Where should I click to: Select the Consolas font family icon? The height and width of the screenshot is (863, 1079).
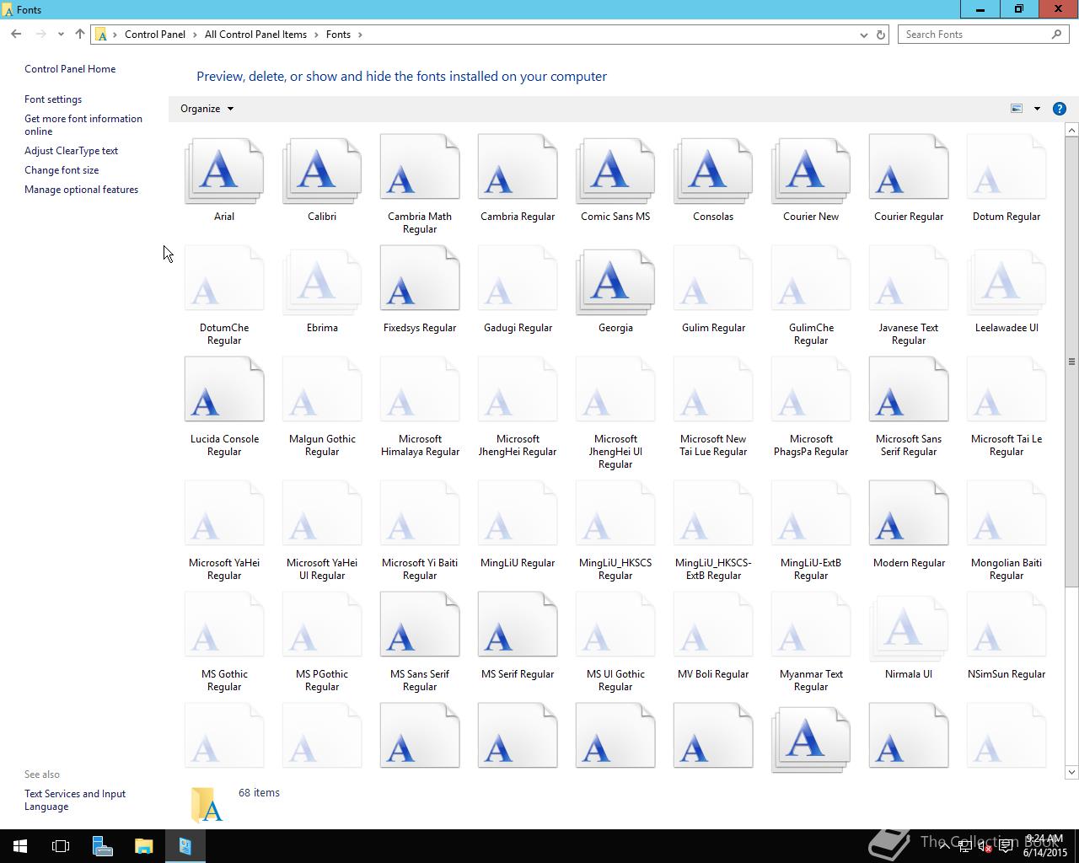pyautogui.click(x=713, y=172)
